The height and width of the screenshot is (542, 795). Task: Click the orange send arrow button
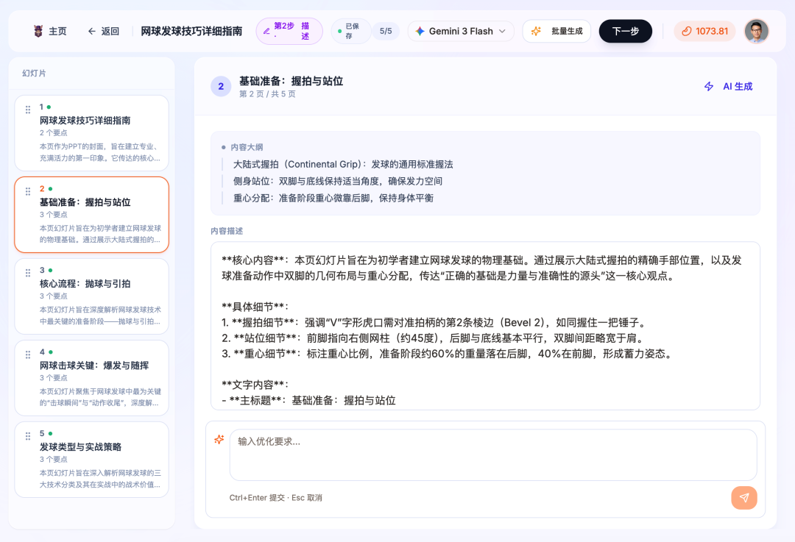point(743,498)
